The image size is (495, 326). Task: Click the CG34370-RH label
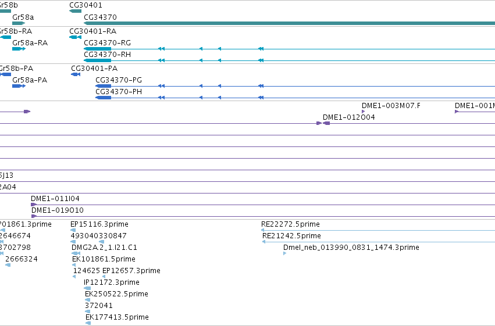click(107, 54)
